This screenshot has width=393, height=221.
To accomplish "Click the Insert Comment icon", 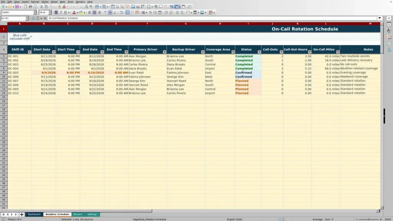I will point(161,7).
